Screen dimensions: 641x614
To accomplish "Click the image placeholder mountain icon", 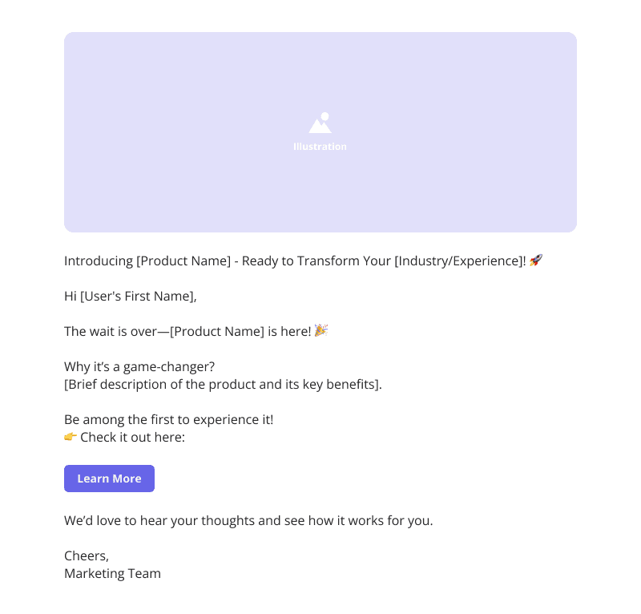I will [x=320, y=123].
